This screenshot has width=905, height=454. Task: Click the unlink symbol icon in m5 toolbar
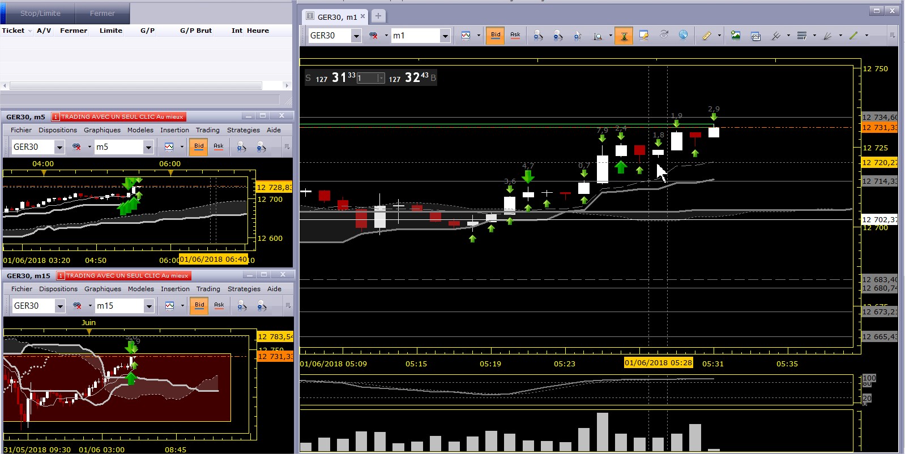pyautogui.click(x=76, y=147)
